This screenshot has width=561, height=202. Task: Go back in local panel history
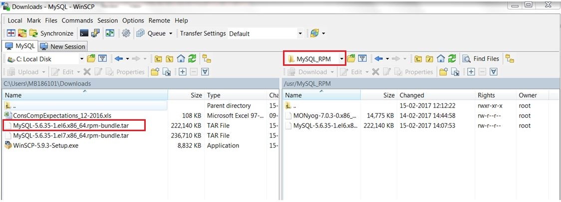click(119, 59)
